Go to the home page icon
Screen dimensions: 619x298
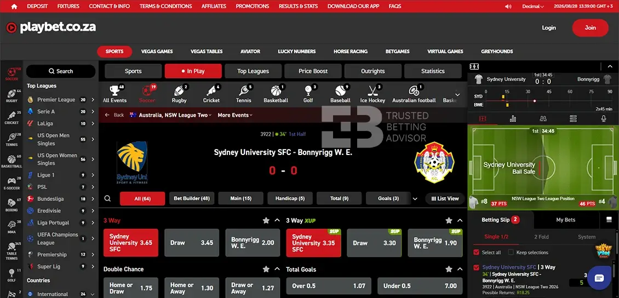pyautogui.click(x=14, y=7)
